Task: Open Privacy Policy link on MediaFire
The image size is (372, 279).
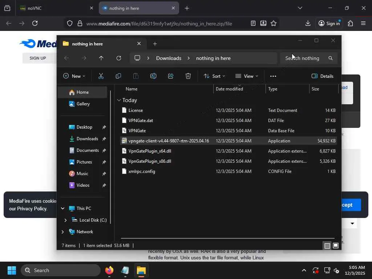Action: (x=32, y=209)
